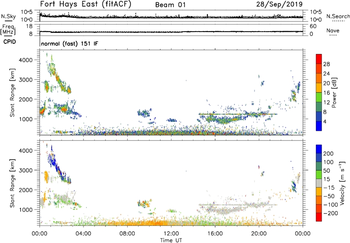The width and height of the screenshot is (350, 243).
Task: Click the '1000' tick on velocity panel
Action: [26, 210]
